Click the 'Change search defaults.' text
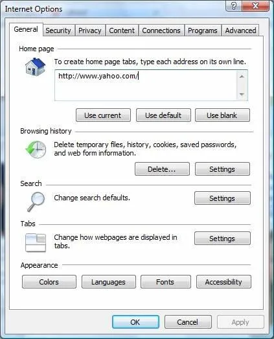 tap(92, 198)
